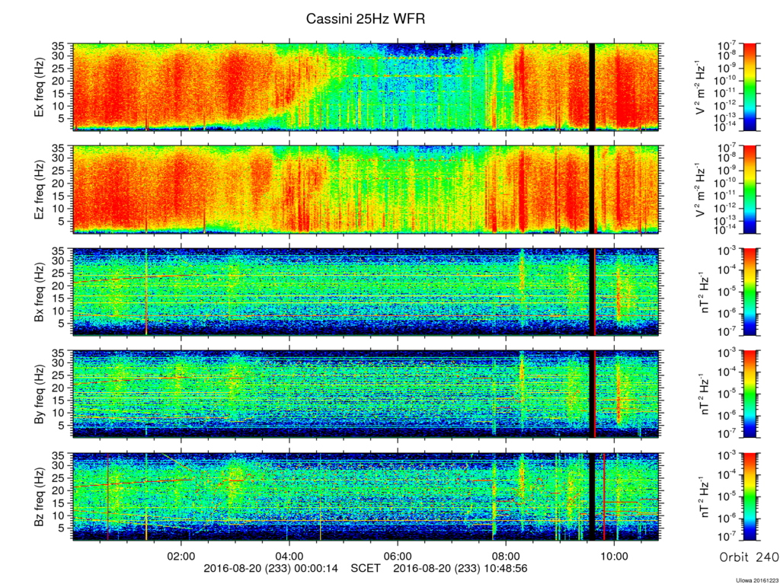Click the Ez color bar units label
Image resolution: width=780 pixels, height=584 pixels.
click(701, 190)
